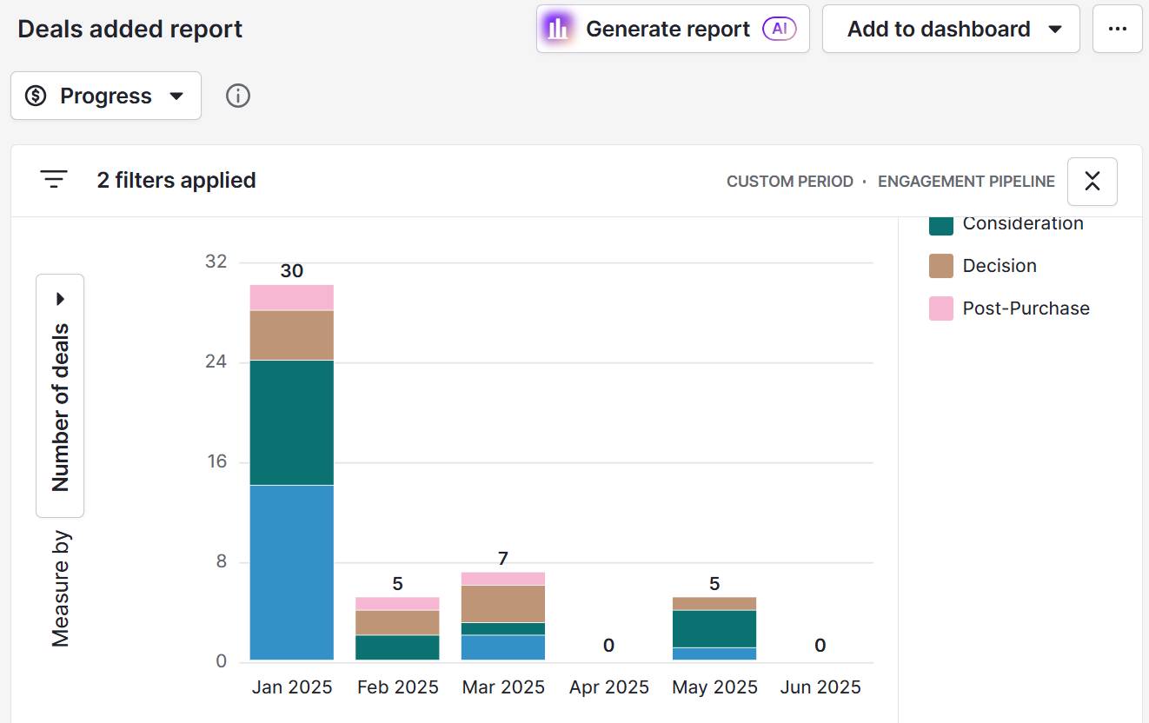This screenshot has height=723, width=1149.
Task: Select the ENGAGEMENT PIPELINE filter label
Action: [x=966, y=182]
